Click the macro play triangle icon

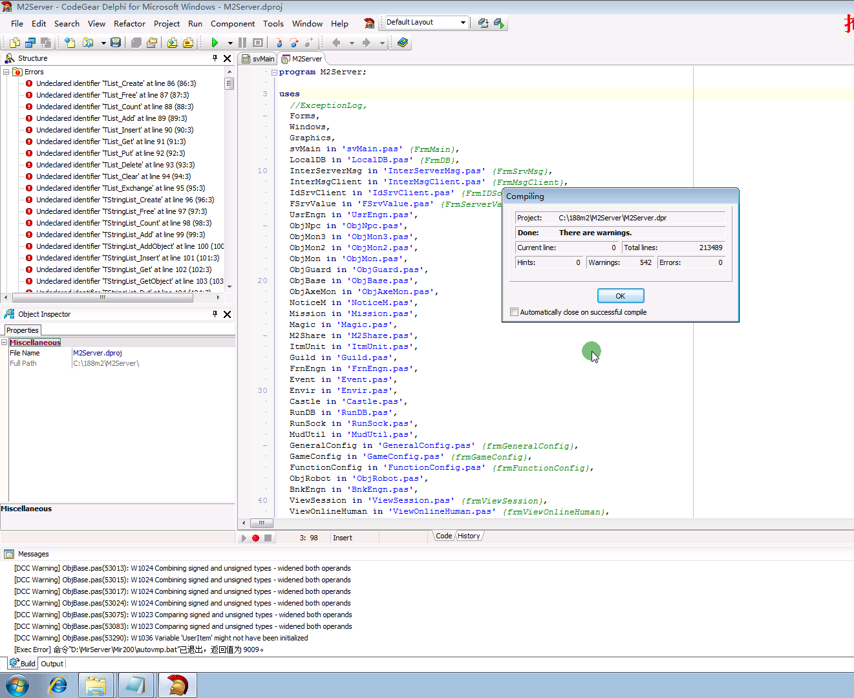click(x=244, y=538)
